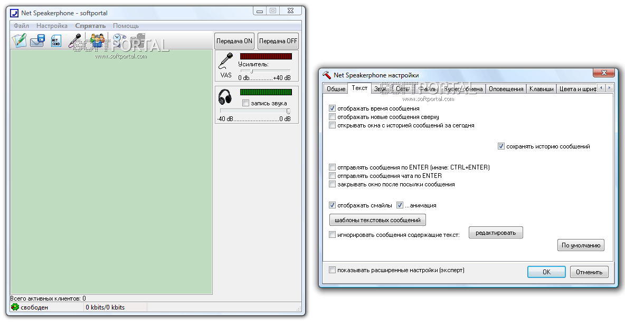625x329 pixels.
Task: Click the Передача OFF button
Action: [x=278, y=41]
